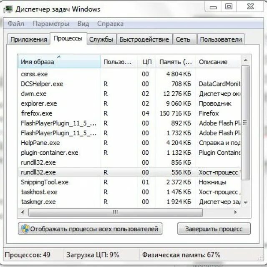Select the taskmgr.exe process

(x=129, y=202)
